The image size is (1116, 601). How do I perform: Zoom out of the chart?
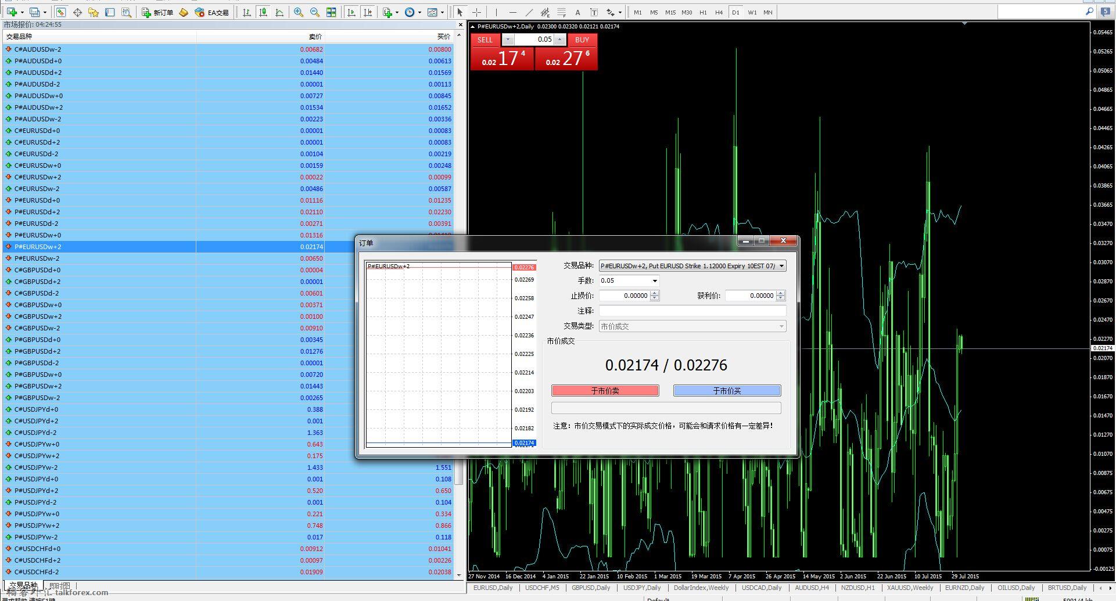315,12
